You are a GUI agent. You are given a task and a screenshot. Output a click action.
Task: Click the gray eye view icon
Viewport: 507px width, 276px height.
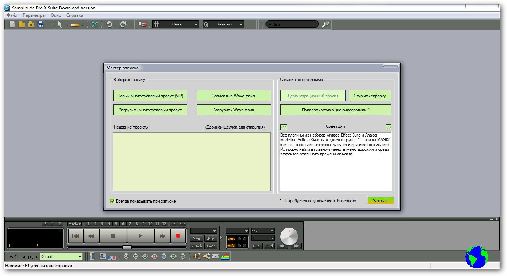point(145,256)
